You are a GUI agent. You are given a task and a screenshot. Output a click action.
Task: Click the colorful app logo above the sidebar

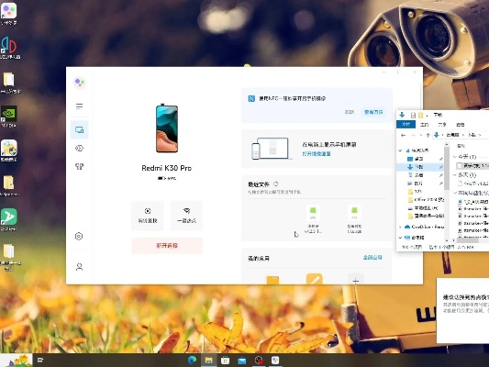tap(79, 83)
